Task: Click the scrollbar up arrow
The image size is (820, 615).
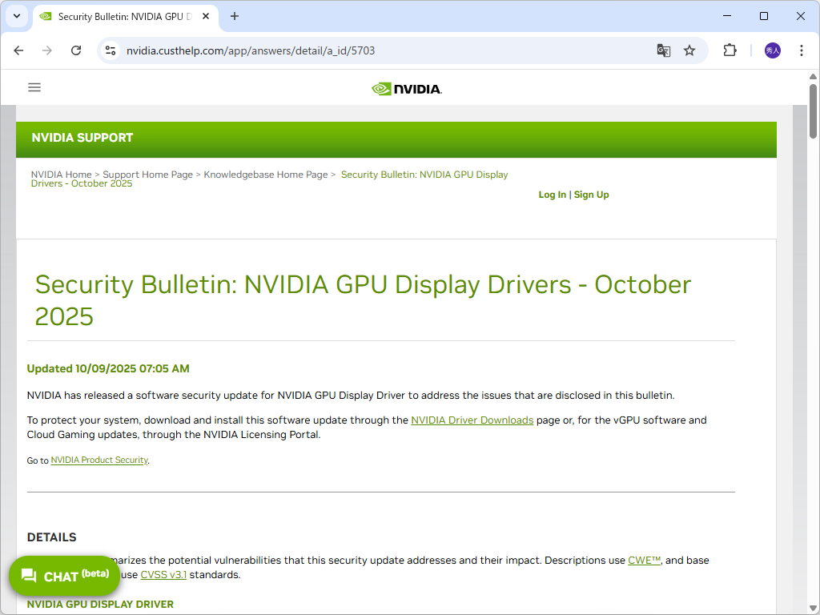Action: point(814,76)
